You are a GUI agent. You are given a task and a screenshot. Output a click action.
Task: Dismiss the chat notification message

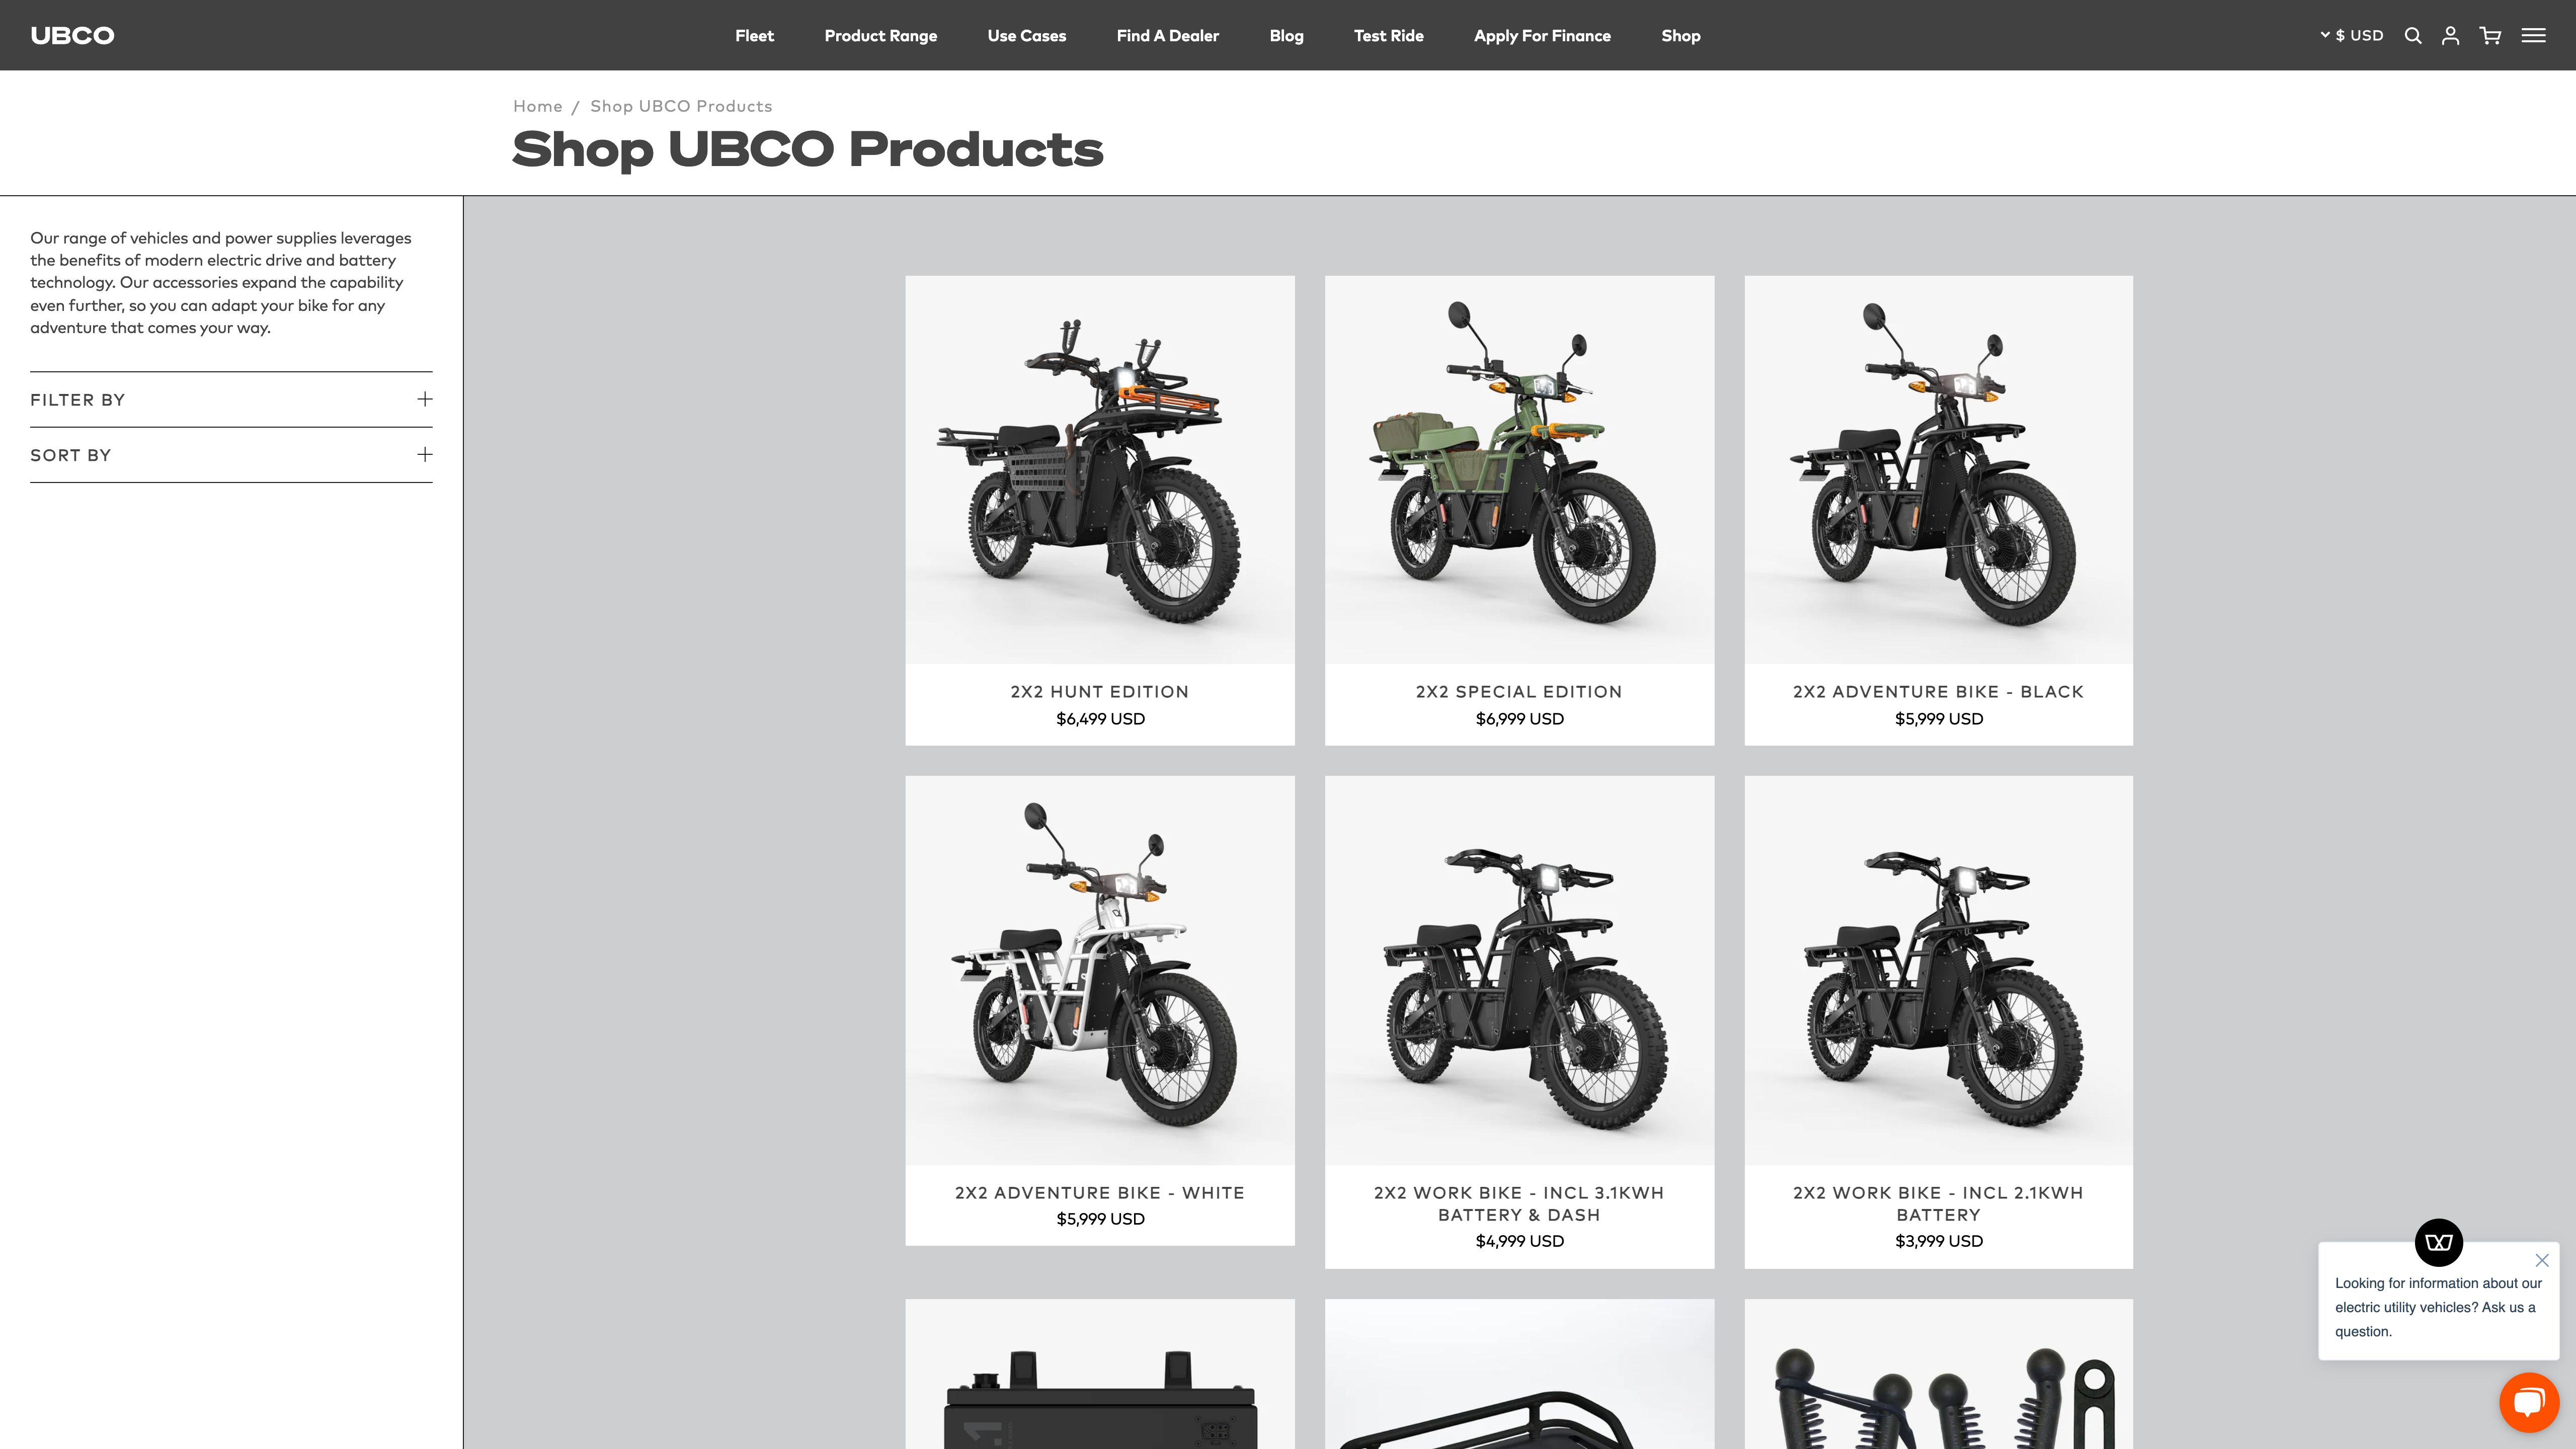(2543, 1260)
